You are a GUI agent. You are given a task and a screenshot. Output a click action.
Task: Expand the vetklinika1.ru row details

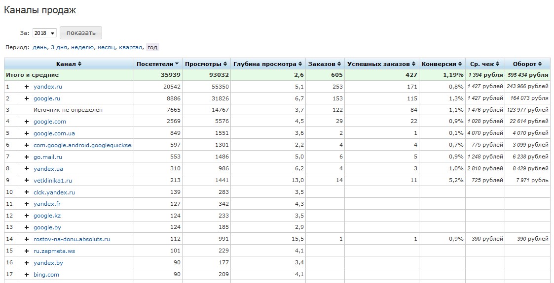point(27,181)
